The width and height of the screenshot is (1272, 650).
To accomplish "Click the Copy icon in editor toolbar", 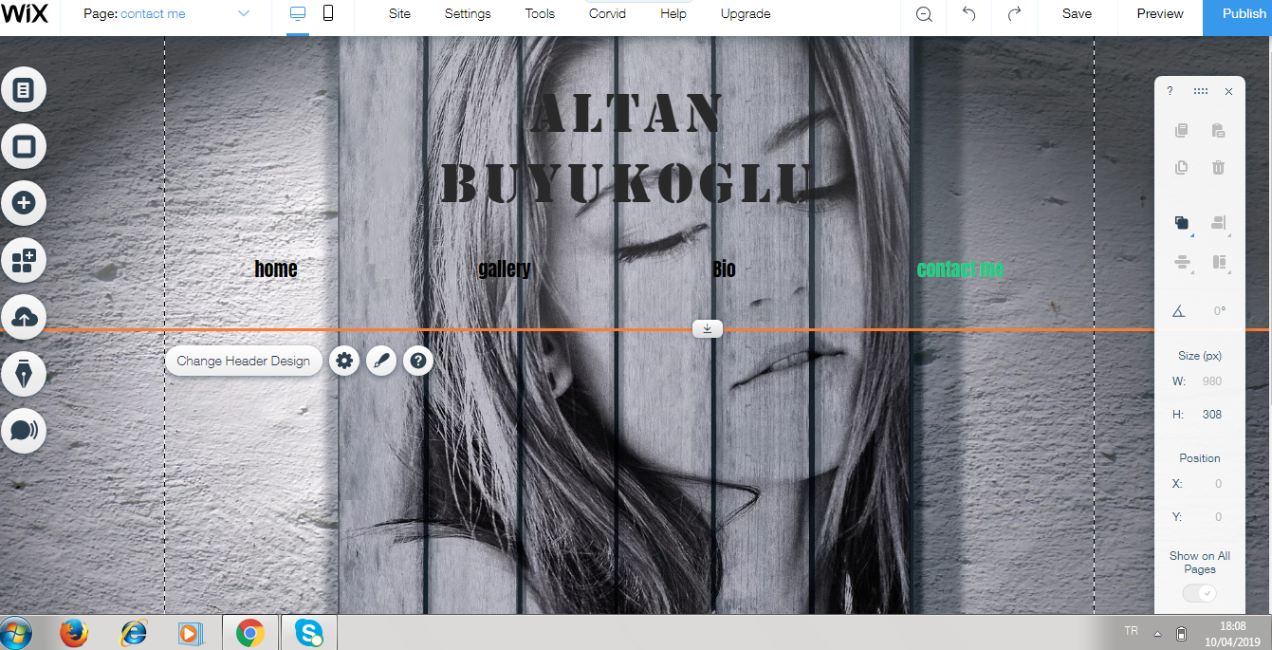I will 1182,131.
